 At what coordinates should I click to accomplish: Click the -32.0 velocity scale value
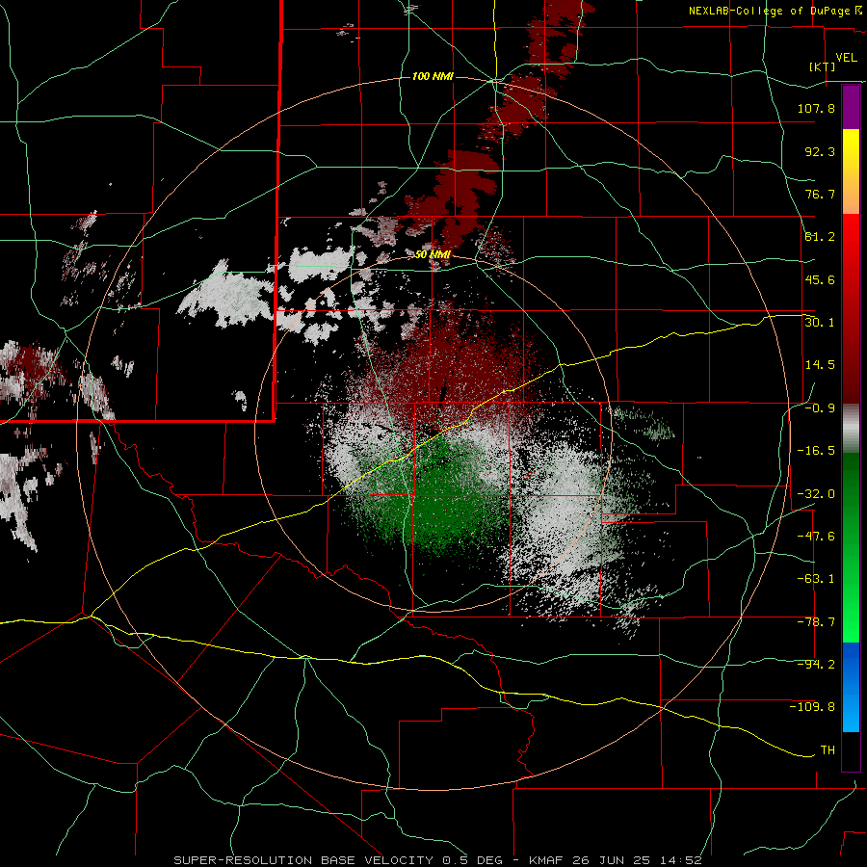tap(816, 494)
